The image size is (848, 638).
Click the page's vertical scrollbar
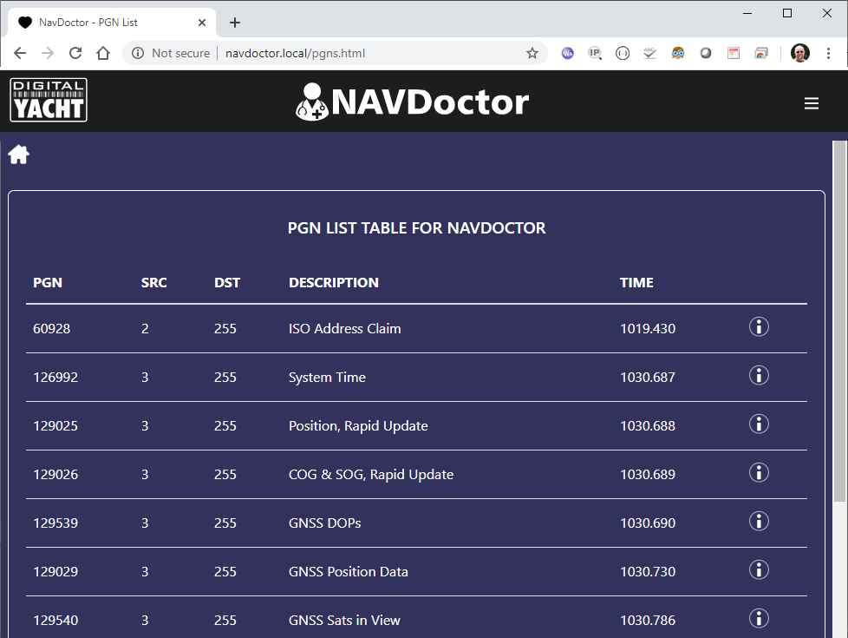(839, 321)
